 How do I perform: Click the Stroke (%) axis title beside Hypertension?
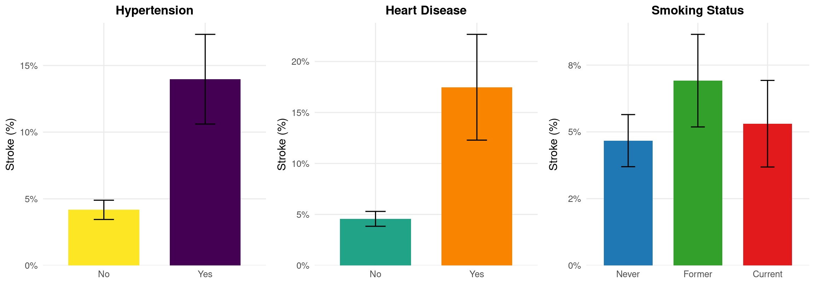pos(10,144)
